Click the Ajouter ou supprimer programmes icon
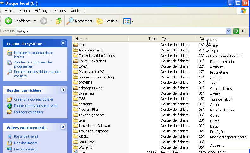 pos(9,63)
